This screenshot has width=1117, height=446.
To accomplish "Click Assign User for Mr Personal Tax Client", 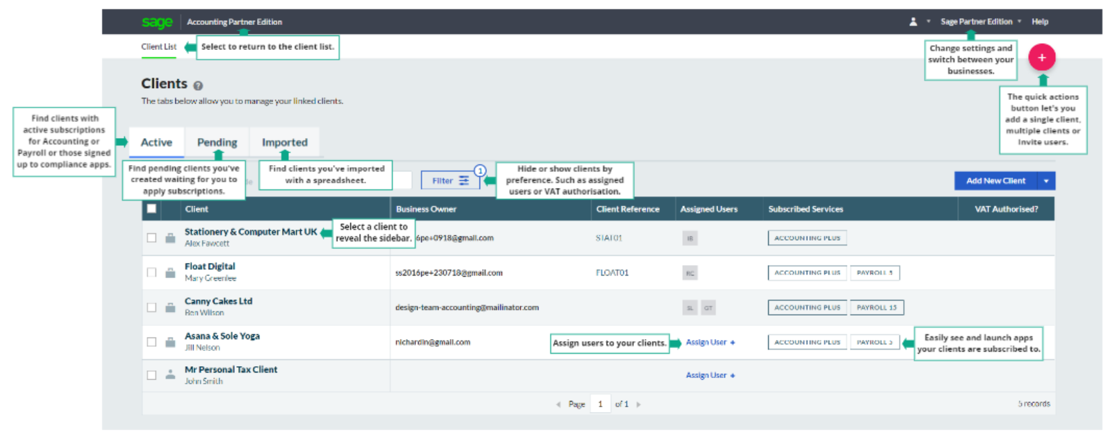I will tap(709, 375).
